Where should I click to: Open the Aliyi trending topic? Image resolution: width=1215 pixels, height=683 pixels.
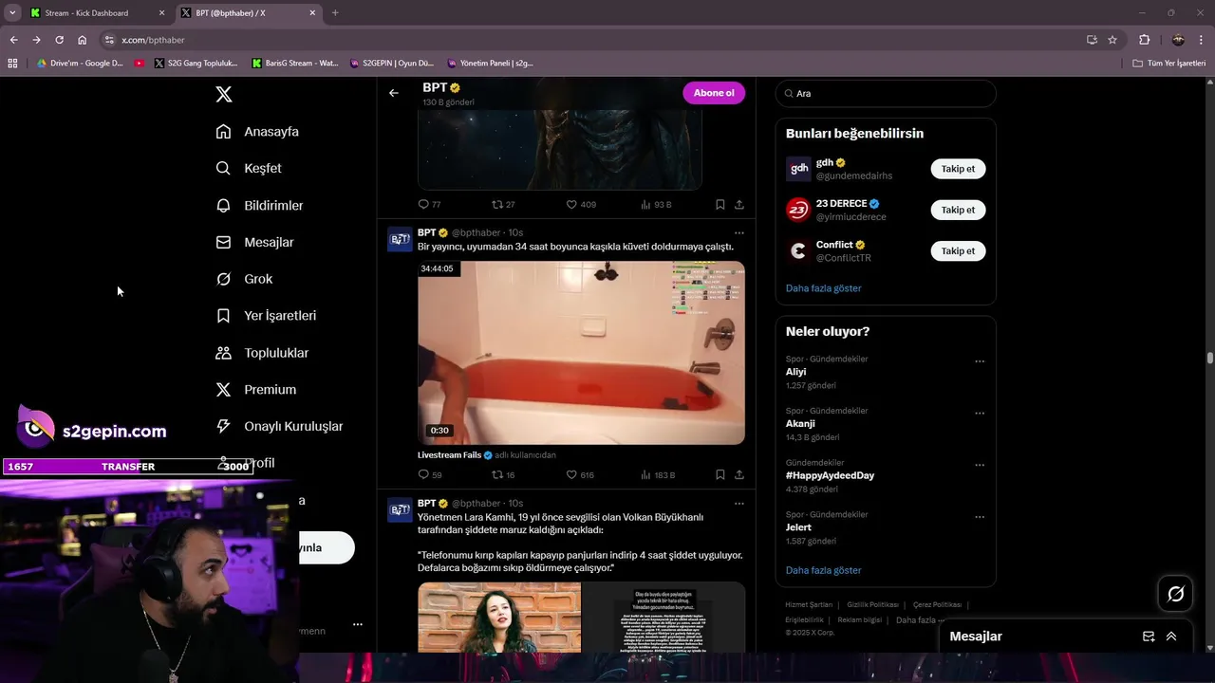tap(795, 372)
